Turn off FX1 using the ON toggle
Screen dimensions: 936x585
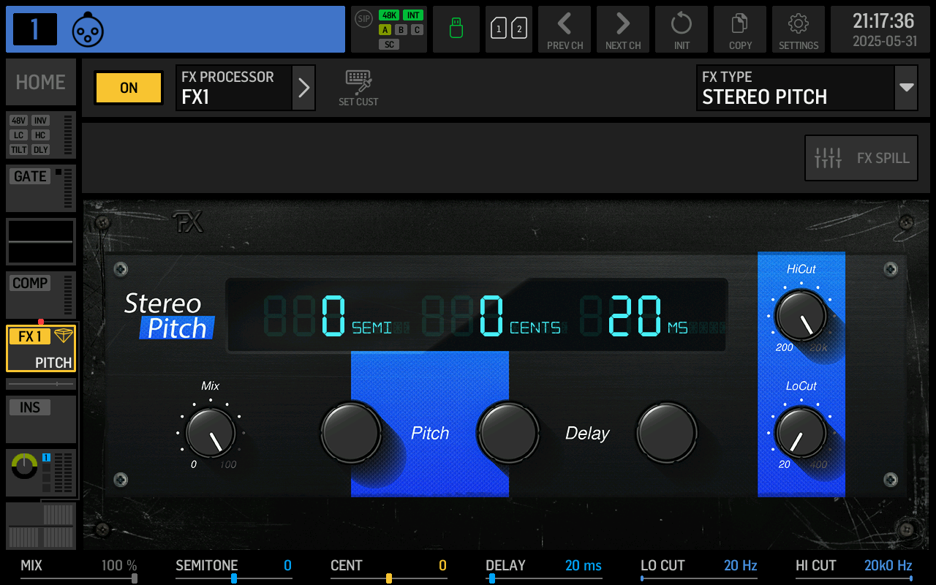pyautogui.click(x=128, y=88)
